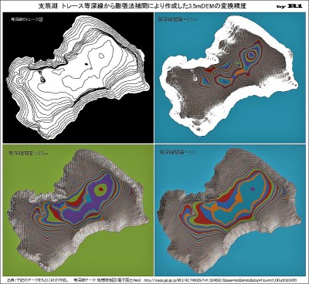Click the 等深線間隔=0.1m label

[178, 19]
